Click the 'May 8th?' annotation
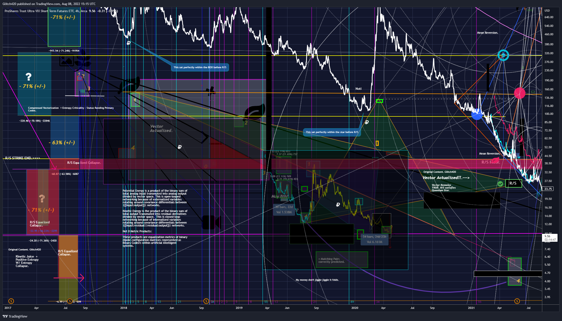This screenshot has width=562, height=321. pyautogui.click(x=280, y=196)
